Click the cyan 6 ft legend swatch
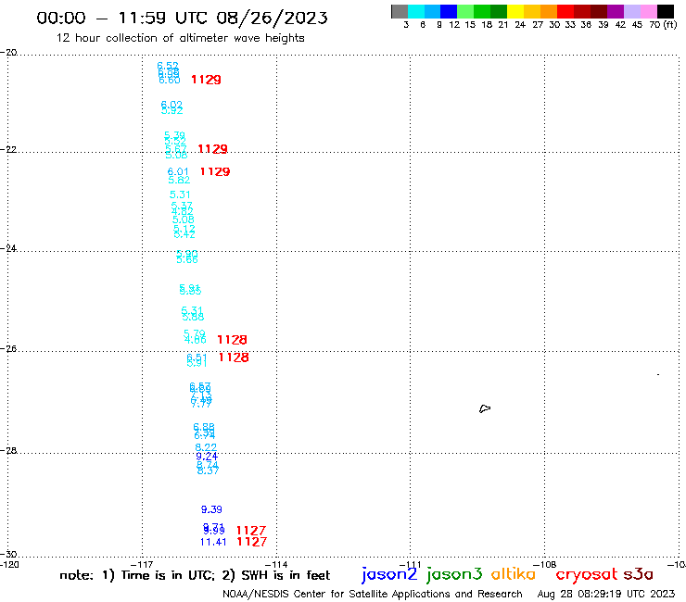This screenshot has width=686, height=602. 416,11
